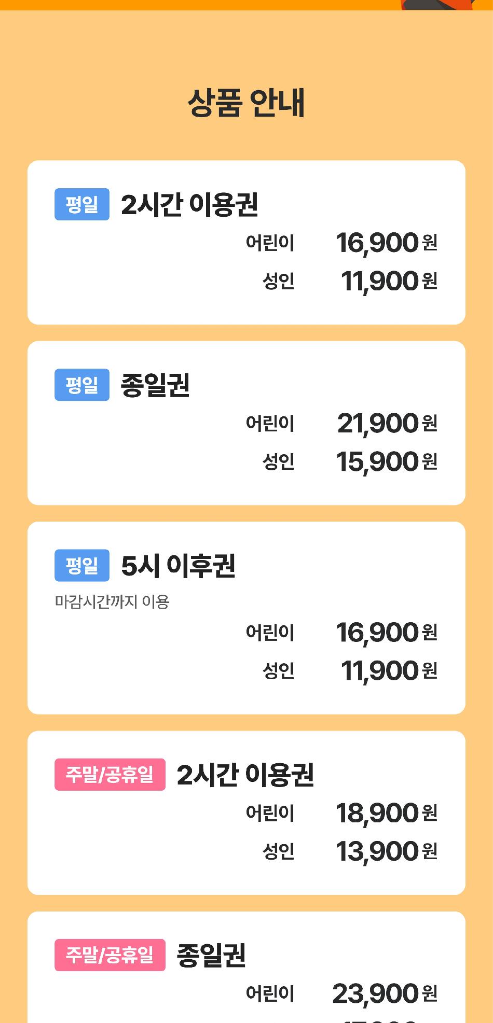
Task: Select the 21,900원 child price
Action: click(387, 423)
